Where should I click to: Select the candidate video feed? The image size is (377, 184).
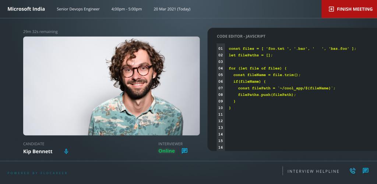(112, 86)
